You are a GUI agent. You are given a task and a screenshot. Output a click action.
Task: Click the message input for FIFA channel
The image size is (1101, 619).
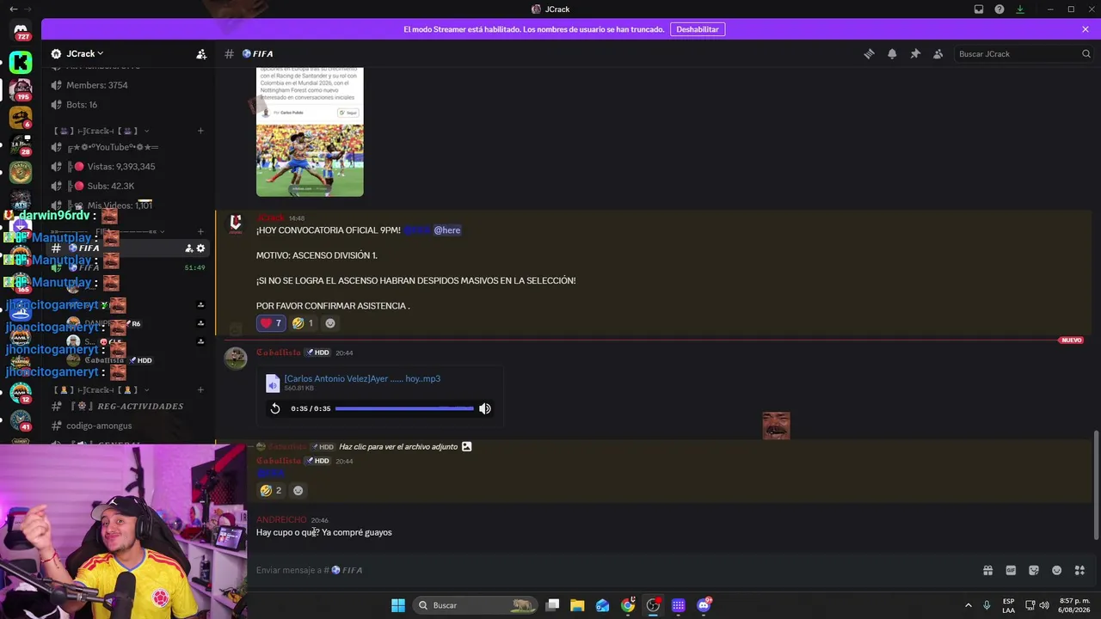611,570
